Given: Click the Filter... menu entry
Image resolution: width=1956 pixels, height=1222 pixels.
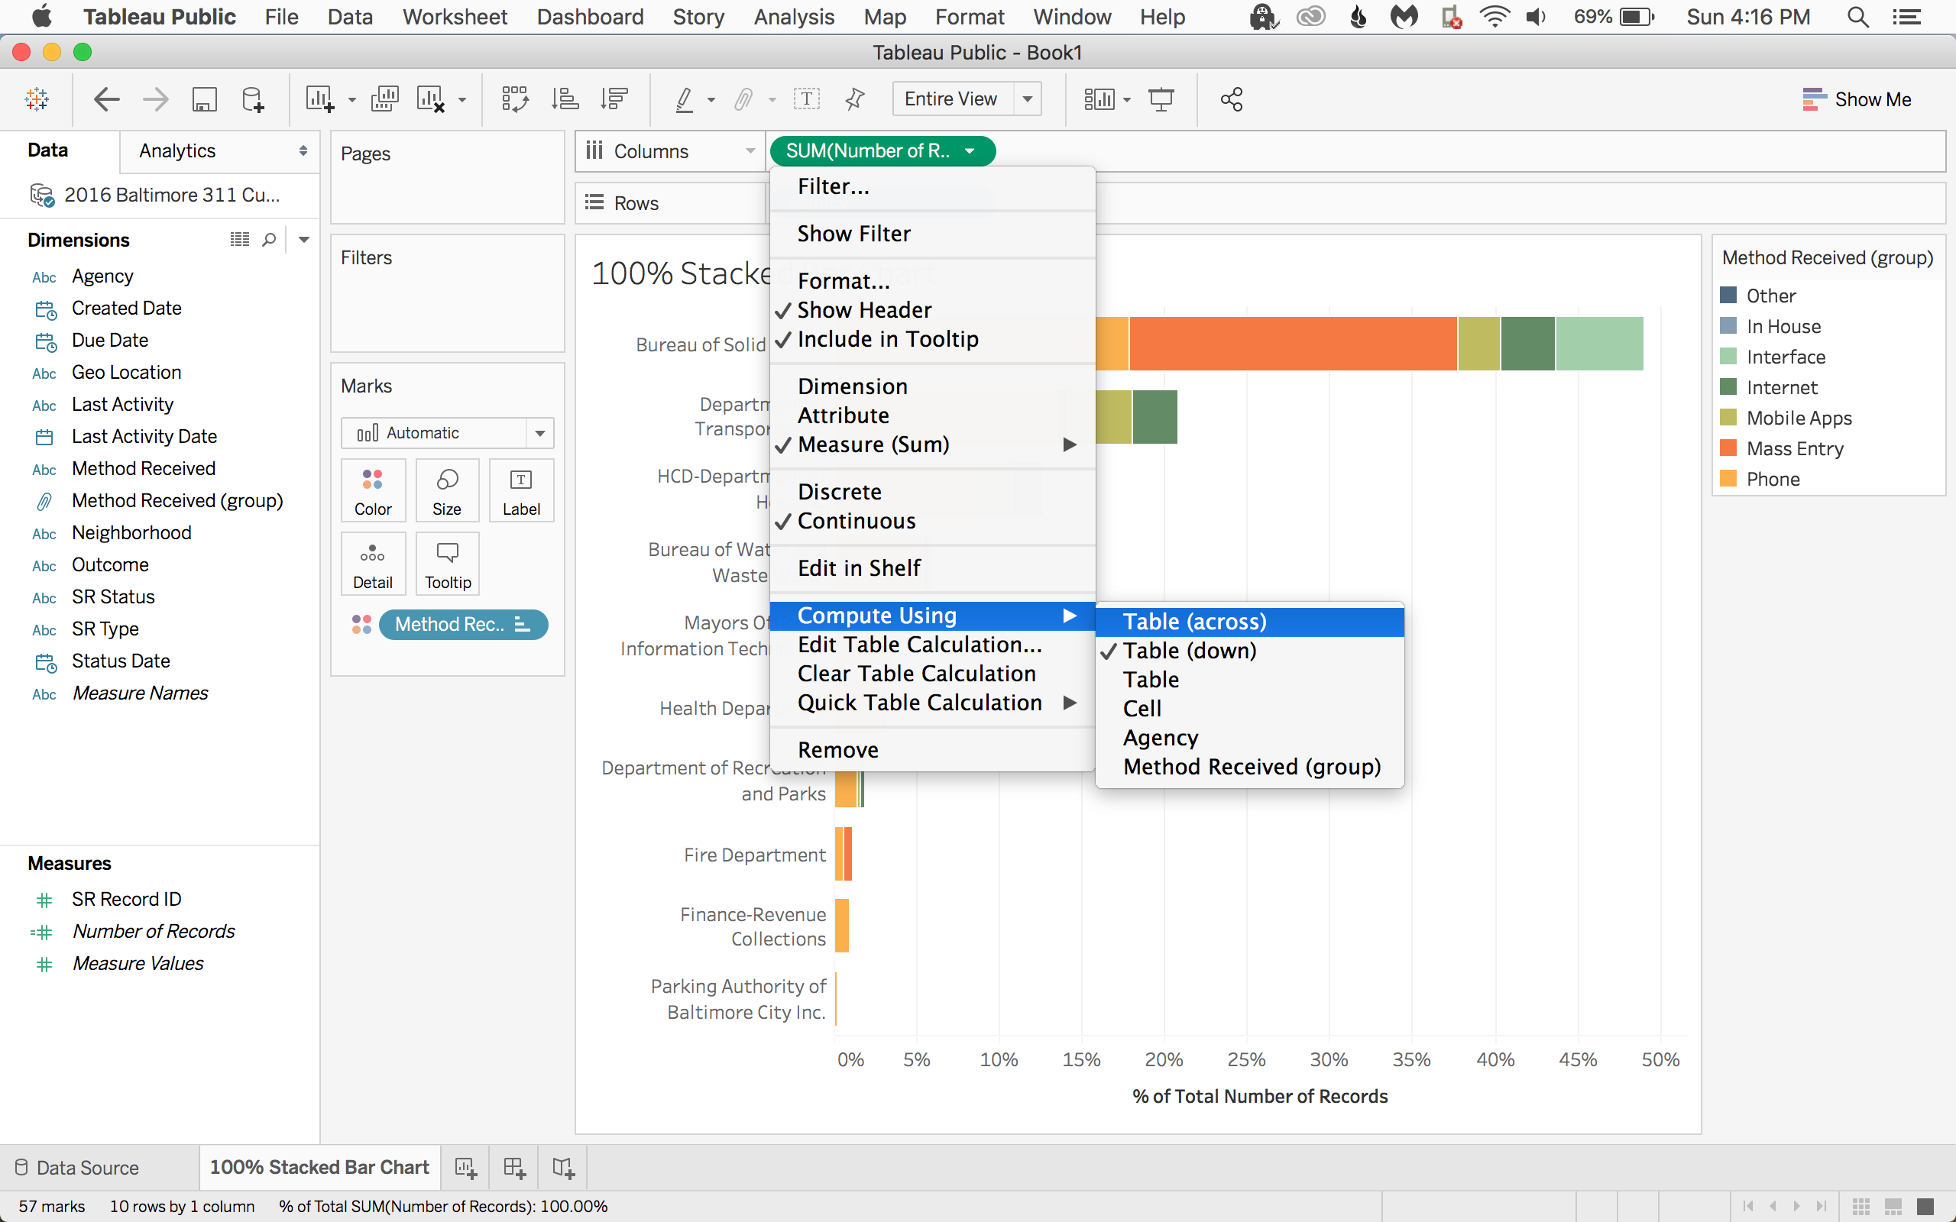Looking at the screenshot, I should tap(933, 186).
